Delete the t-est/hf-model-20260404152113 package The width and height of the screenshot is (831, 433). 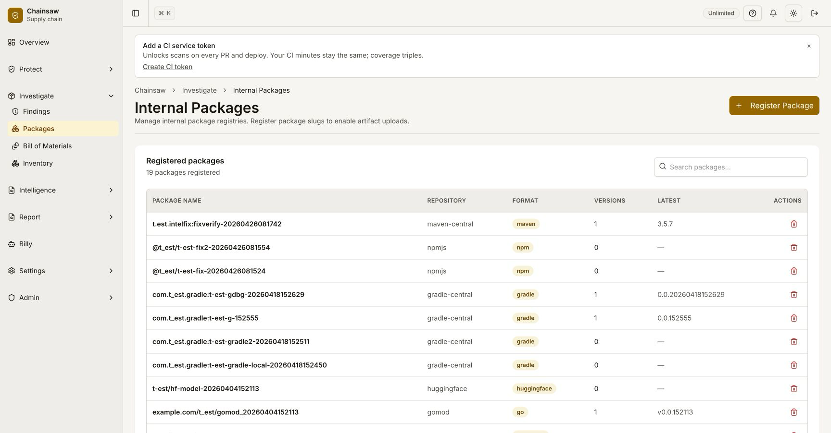coord(794,389)
